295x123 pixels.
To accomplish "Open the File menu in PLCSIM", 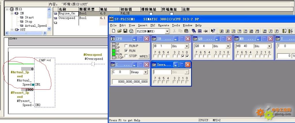I will [113, 25].
